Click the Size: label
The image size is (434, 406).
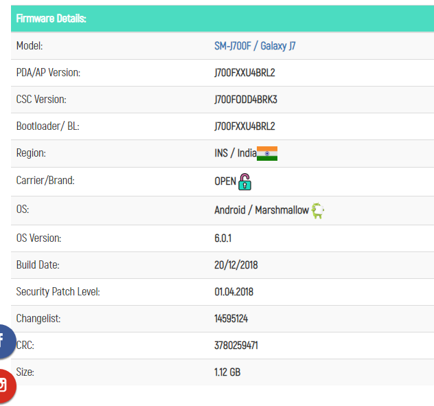[25, 372]
